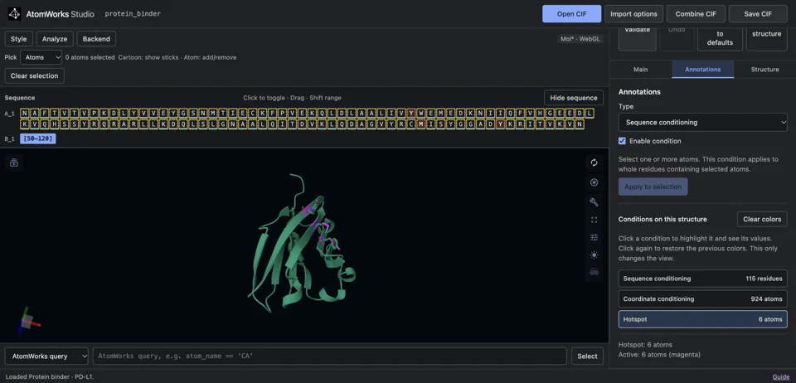Image resolution: width=796 pixels, height=383 pixels.
Task: Open the Analyze menu
Action: pyautogui.click(x=55, y=39)
